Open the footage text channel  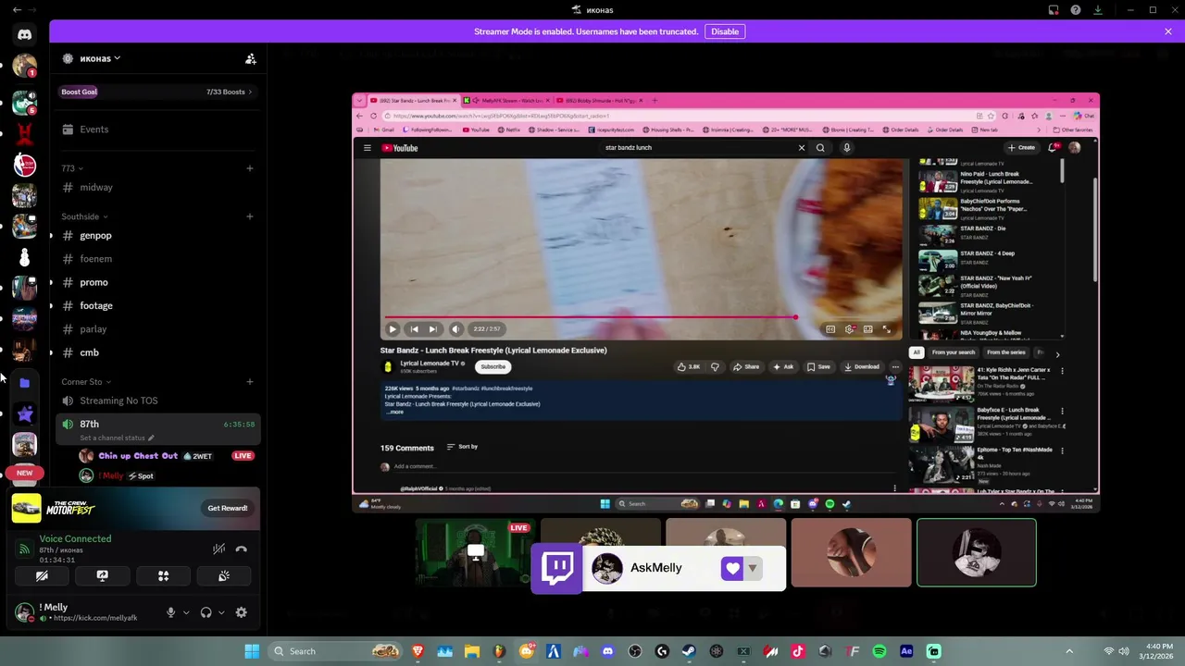157,305
